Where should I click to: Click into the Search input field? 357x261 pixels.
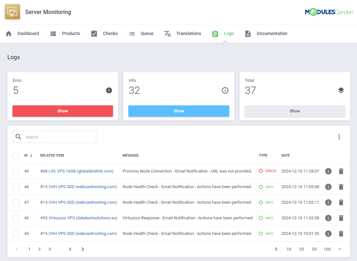pyautogui.click(x=54, y=137)
